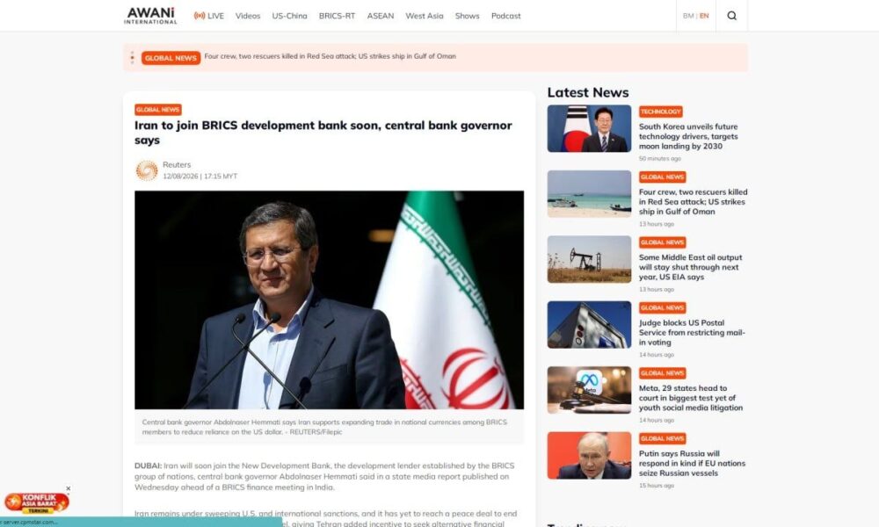Image resolution: width=879 pixels, height=527 pixels.
Task: Open the Red Sea beach boats thumbnail
Action: coord(589,194)
